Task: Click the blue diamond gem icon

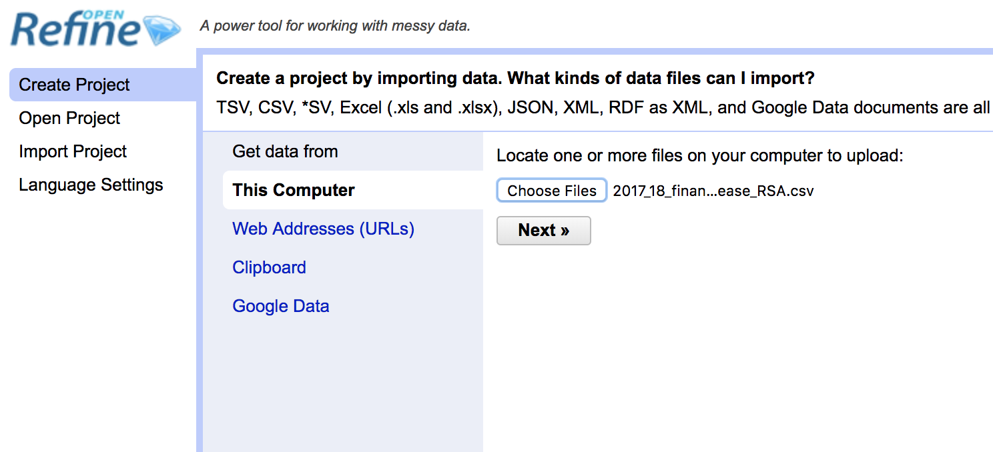Action: click(162, 31)
